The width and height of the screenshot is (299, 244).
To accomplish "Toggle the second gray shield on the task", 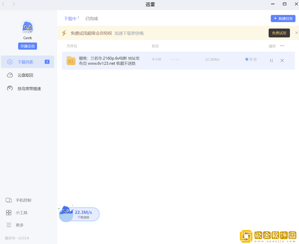I will pos(251,59).
